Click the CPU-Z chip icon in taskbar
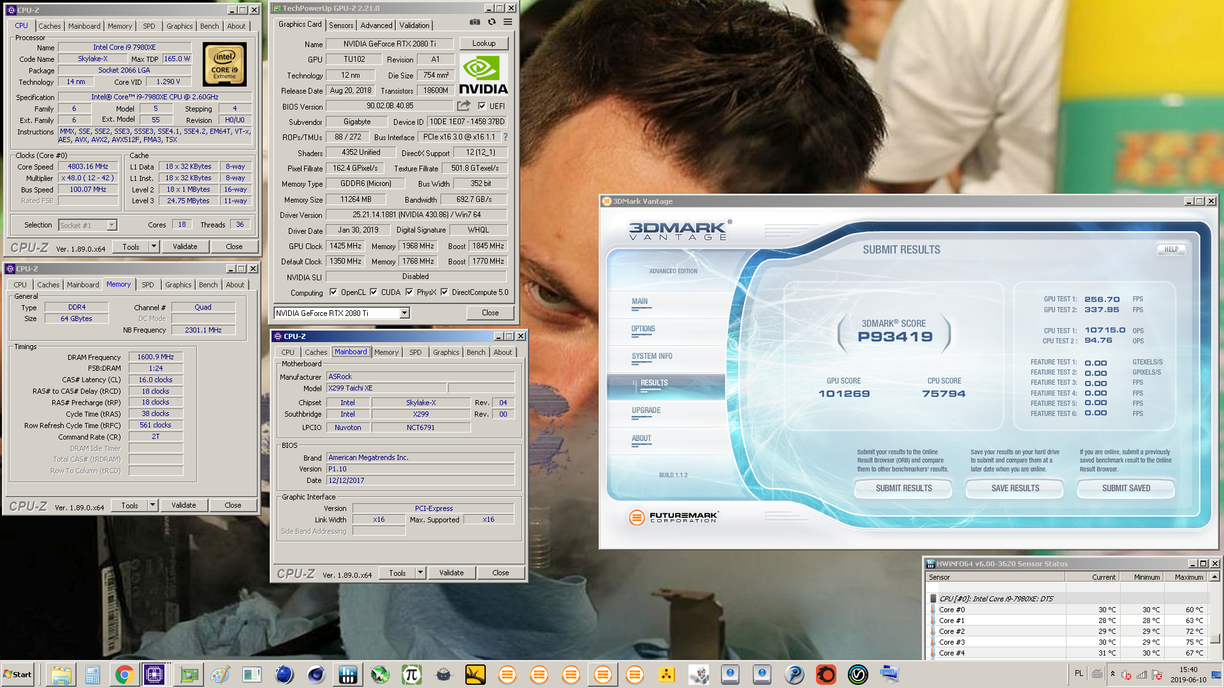Viewport: 1224px width, 688px height. (154, 675)
